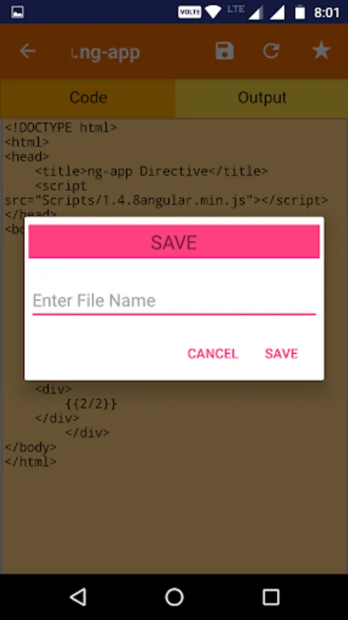This screenshot has height=620, width=348.
Task: Tap the Android back navigation triangle
Action: click(78, 597)
